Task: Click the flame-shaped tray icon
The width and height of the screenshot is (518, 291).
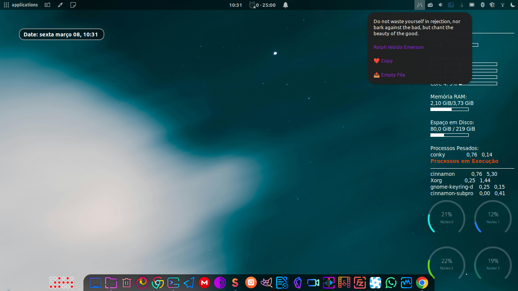Action: click(461, 5)
